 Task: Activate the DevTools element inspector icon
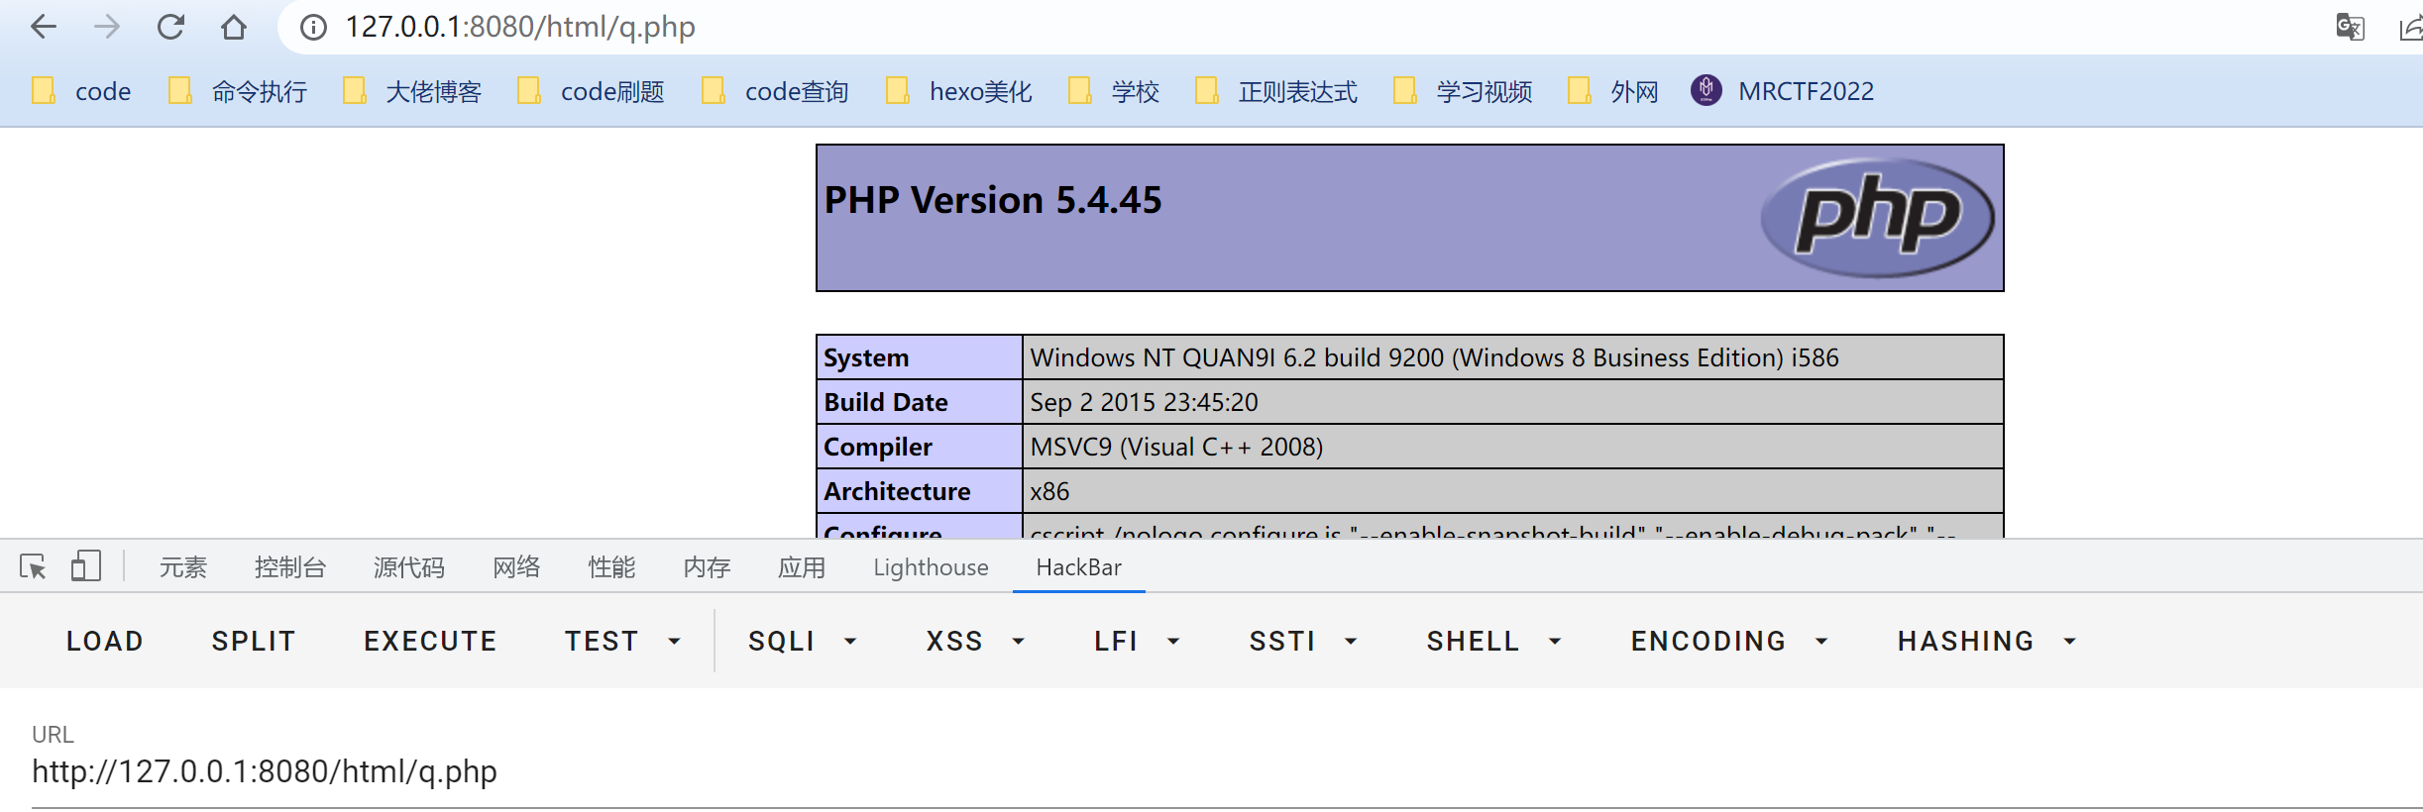(33, 566)
